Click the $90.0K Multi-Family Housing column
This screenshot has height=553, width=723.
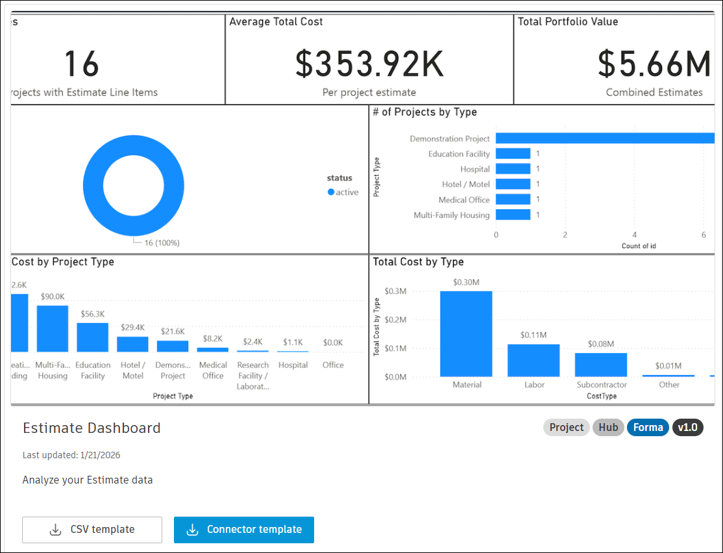click(53, 329)
